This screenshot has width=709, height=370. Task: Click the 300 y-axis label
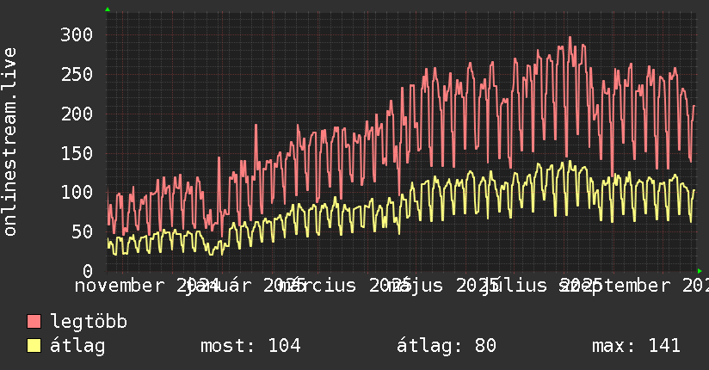click(77, 34)
